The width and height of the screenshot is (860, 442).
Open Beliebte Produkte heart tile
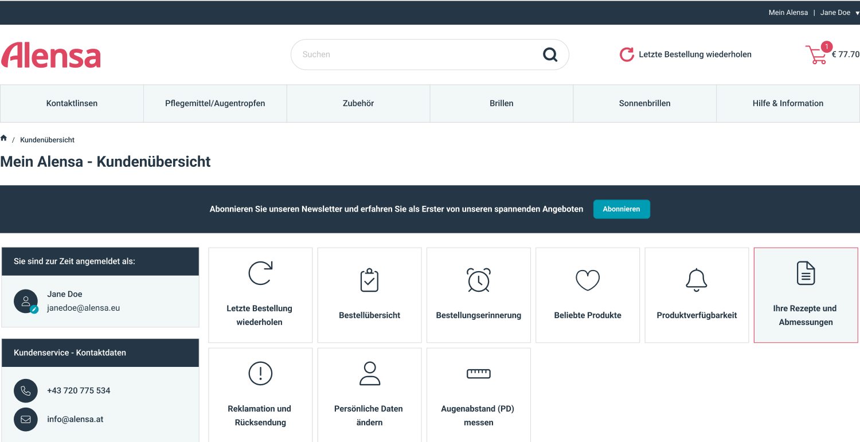(588, 295)
